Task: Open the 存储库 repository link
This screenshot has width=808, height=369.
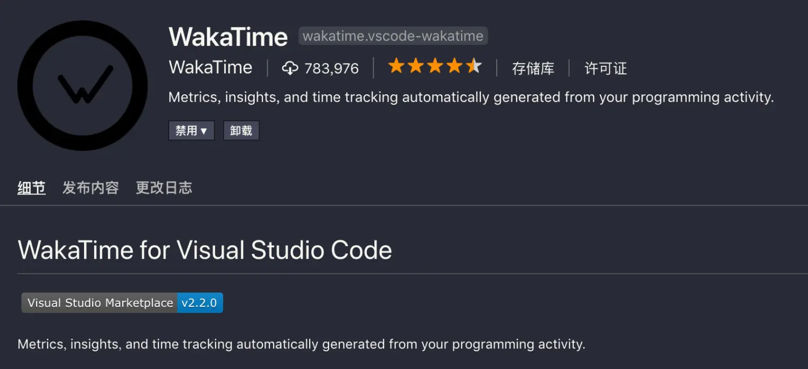Action: coord(533,68)
